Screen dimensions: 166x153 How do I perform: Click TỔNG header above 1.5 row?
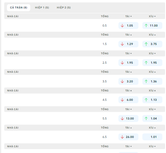[105, 35]
